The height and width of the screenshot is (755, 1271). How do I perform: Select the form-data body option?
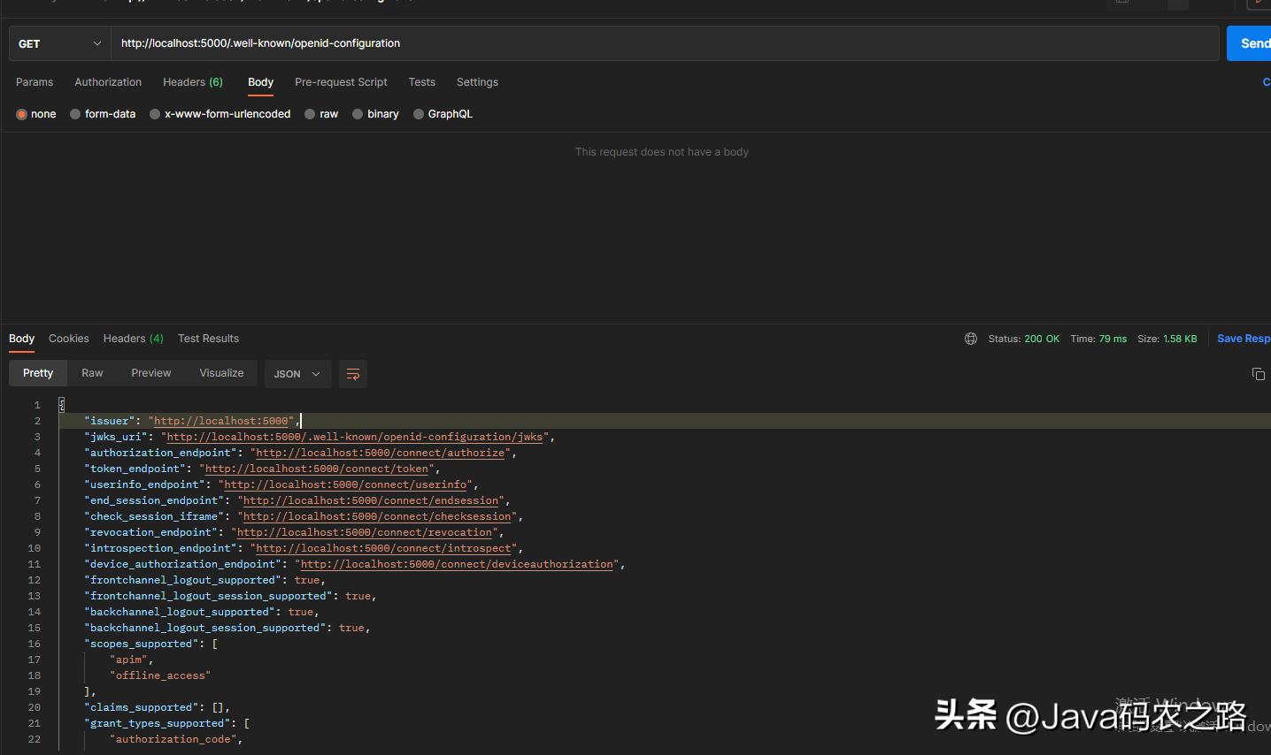coord(76,114)
